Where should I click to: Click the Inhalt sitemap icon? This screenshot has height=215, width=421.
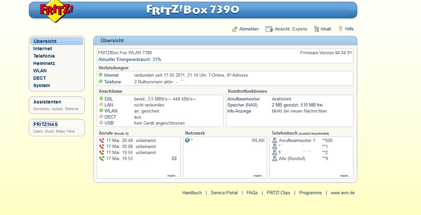click(316, 29)
